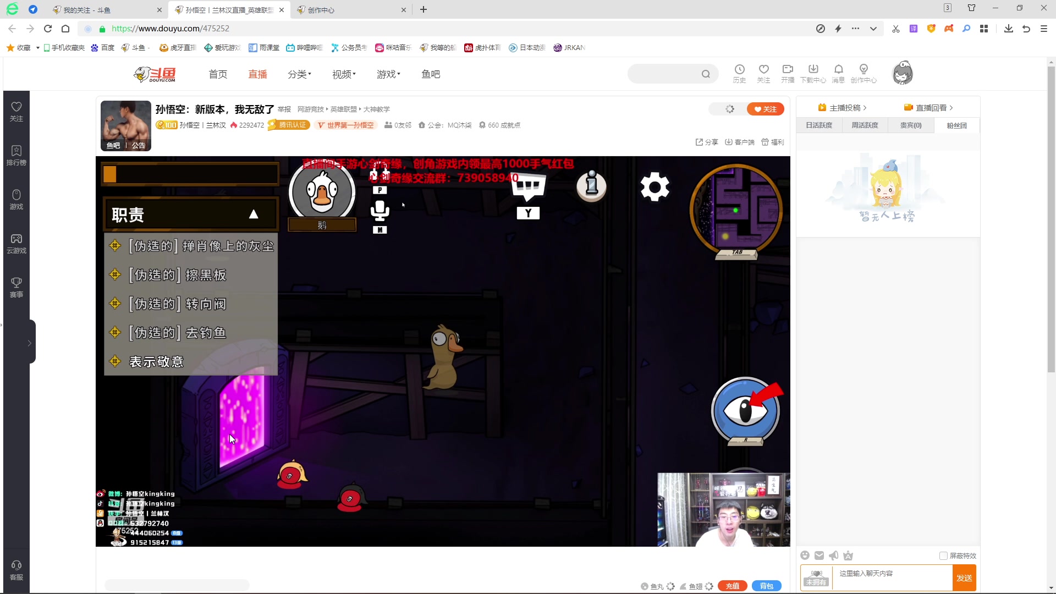Image resolution: width=1056 pixels, height=594 pixels.
Task: Open 排行榜 in the left sidebar
Action: pos(16,156)
